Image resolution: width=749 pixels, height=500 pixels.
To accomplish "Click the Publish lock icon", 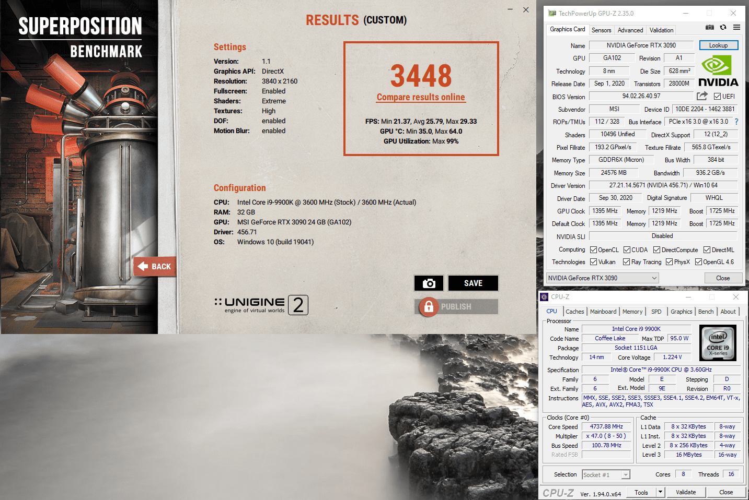I will pos(429,307).
